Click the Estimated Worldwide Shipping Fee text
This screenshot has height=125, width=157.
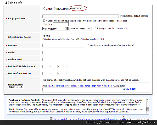point(73,39)
